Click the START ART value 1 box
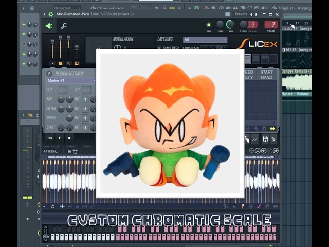329x247 pixels. click(85, 128)
